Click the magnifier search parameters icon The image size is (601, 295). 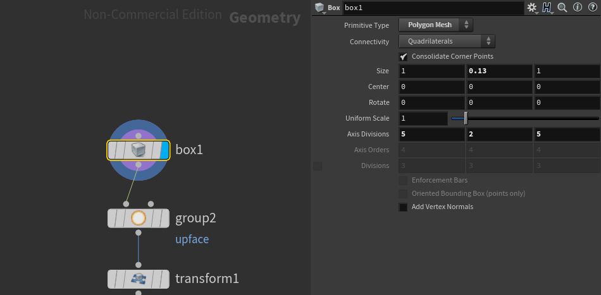click(x=562, y=8)
